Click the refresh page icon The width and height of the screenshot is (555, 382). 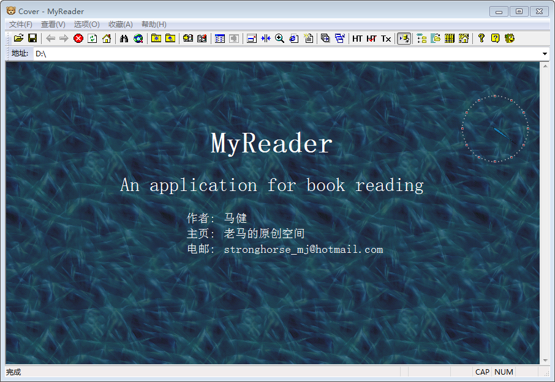point(92,39)
